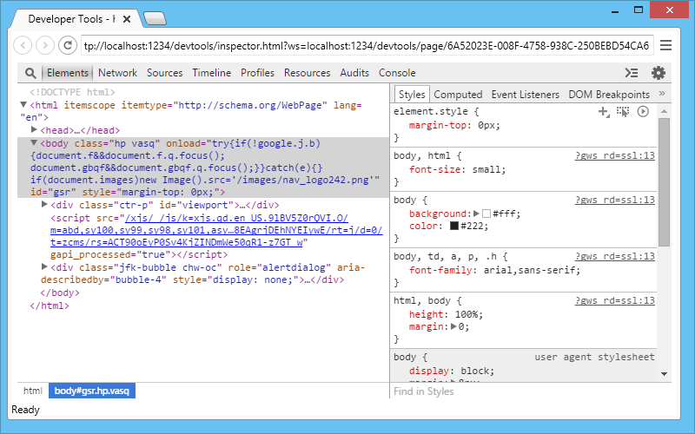Collapse the html element node
This screenshot has height=434, width=695.
[x=23, y=104]
